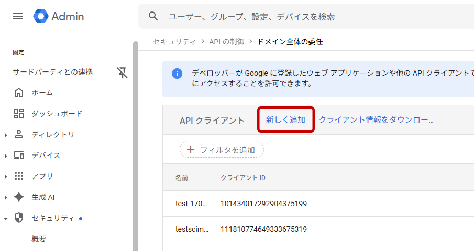Click the blue info icon in banner
The height and width of the screenshot is (251, 474).
[x=178, y=74]
